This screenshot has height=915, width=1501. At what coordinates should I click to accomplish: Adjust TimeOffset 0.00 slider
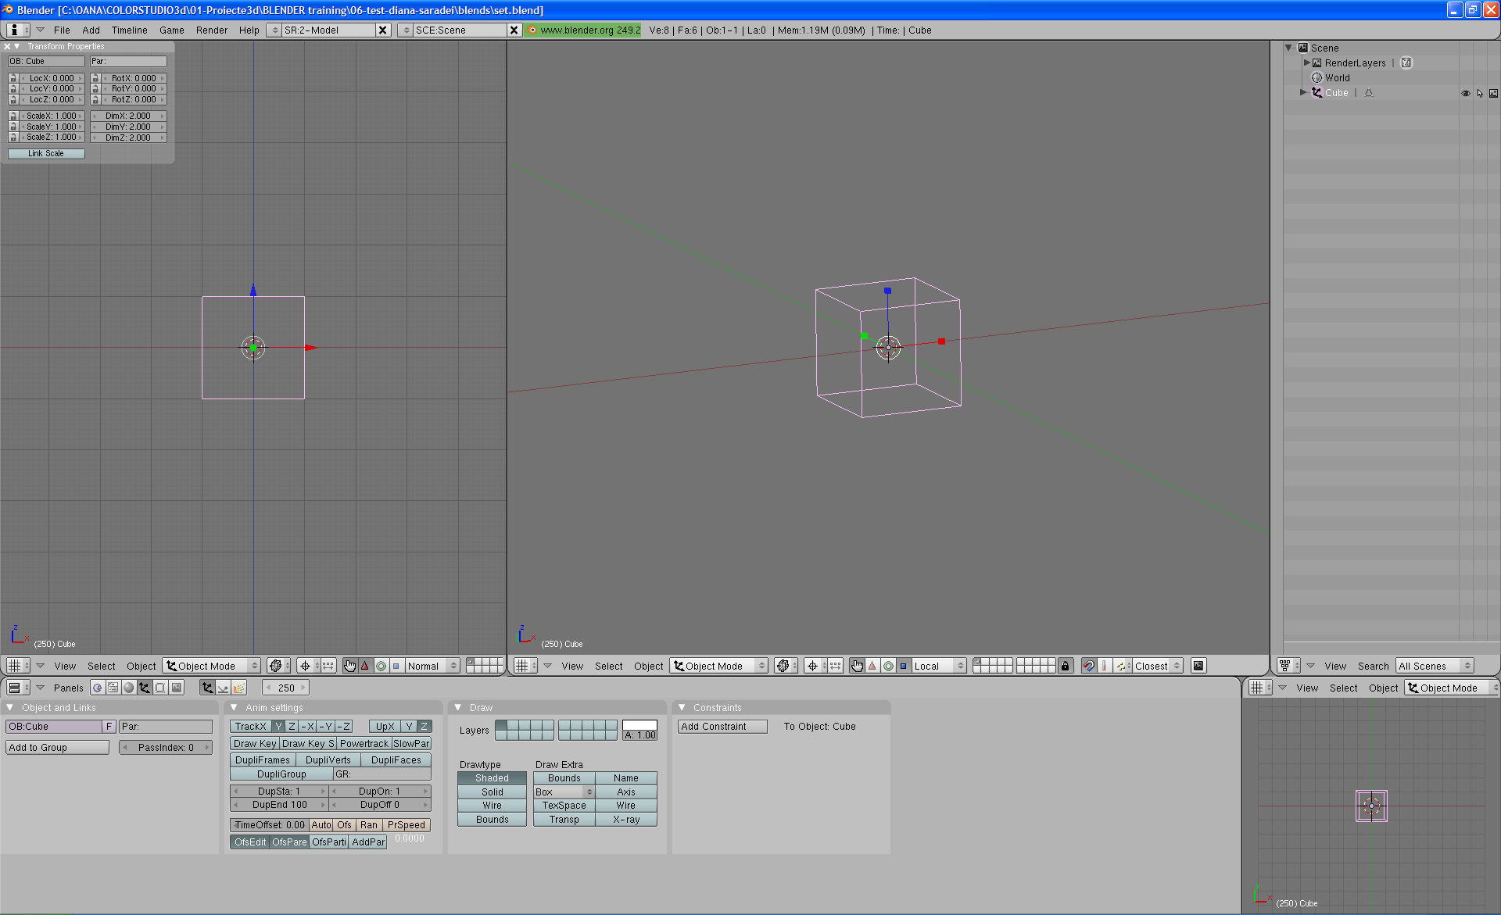click(269, 825)
